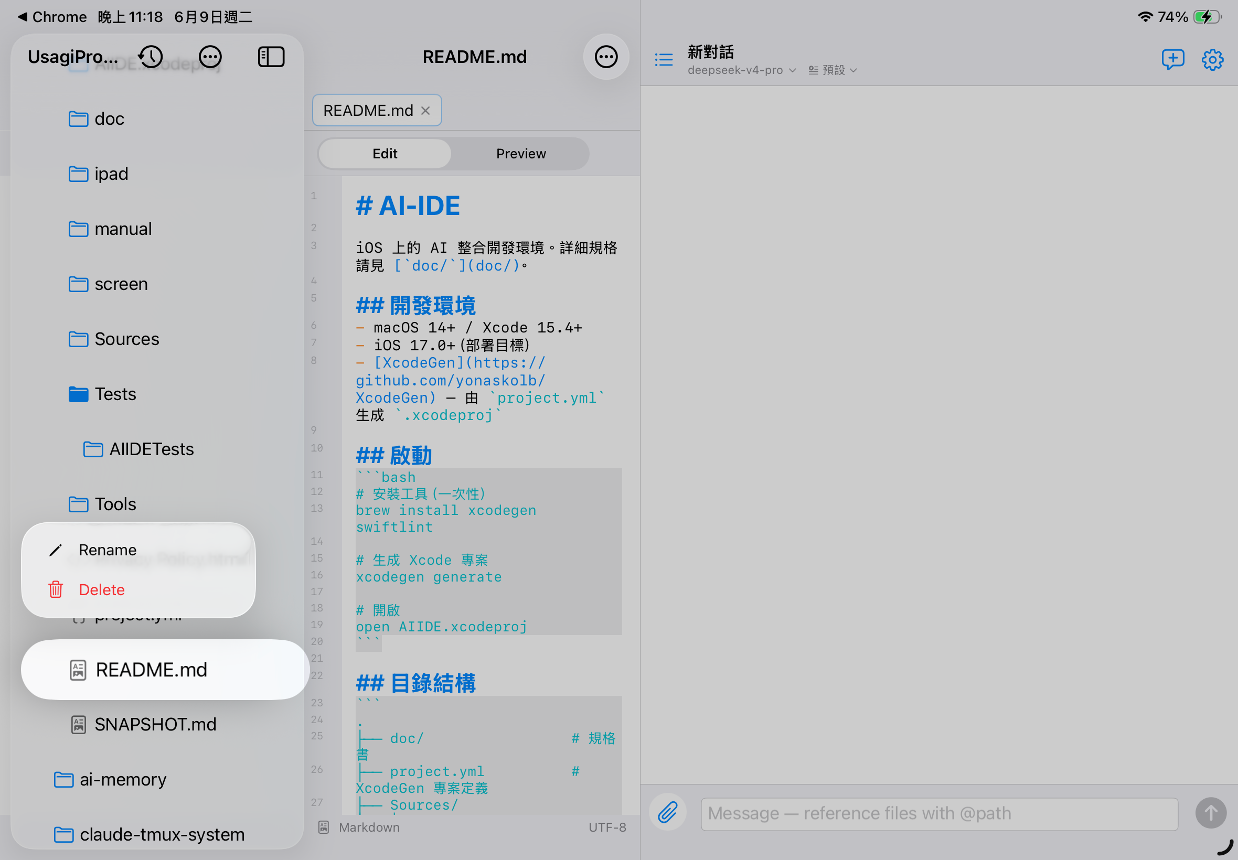The width and height of the screenshot is (1238, 860).
Task: Open the README.md editor more options button
Action: click(x=606, y=57)
